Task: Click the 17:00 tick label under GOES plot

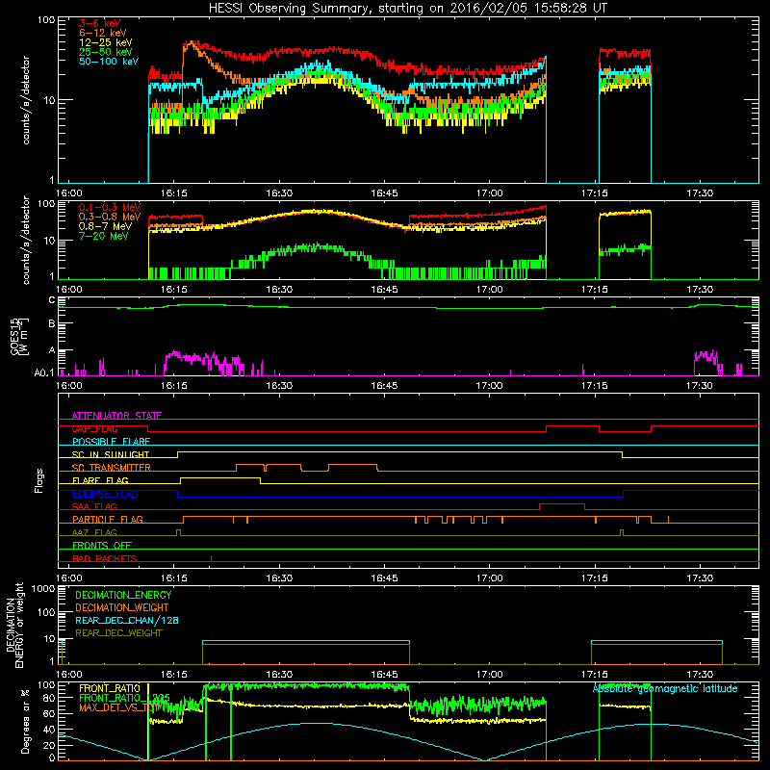Action: pos(489,386)
